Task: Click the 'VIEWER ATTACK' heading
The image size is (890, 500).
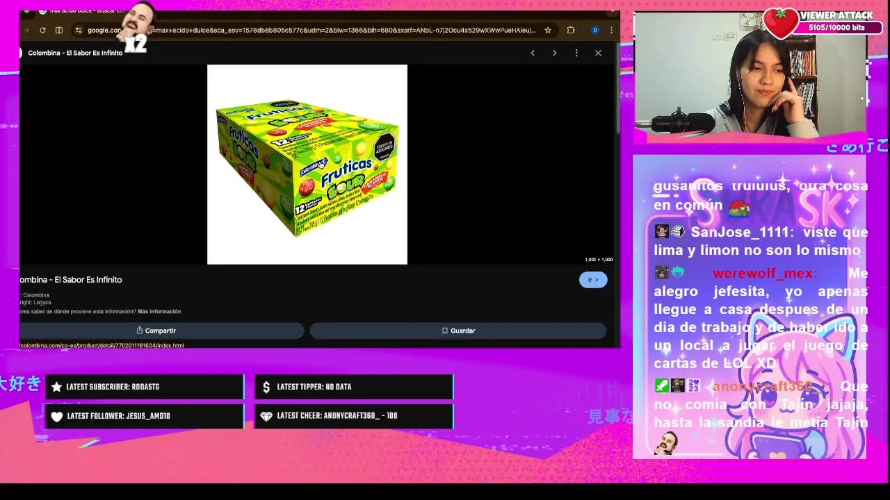Action: tap(836, 15)
